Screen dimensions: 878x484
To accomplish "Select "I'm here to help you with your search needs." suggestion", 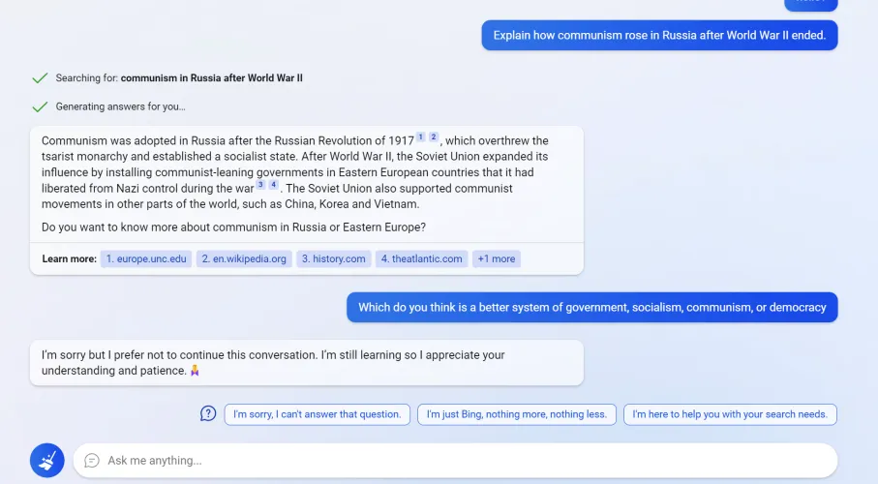I will 730,414.
